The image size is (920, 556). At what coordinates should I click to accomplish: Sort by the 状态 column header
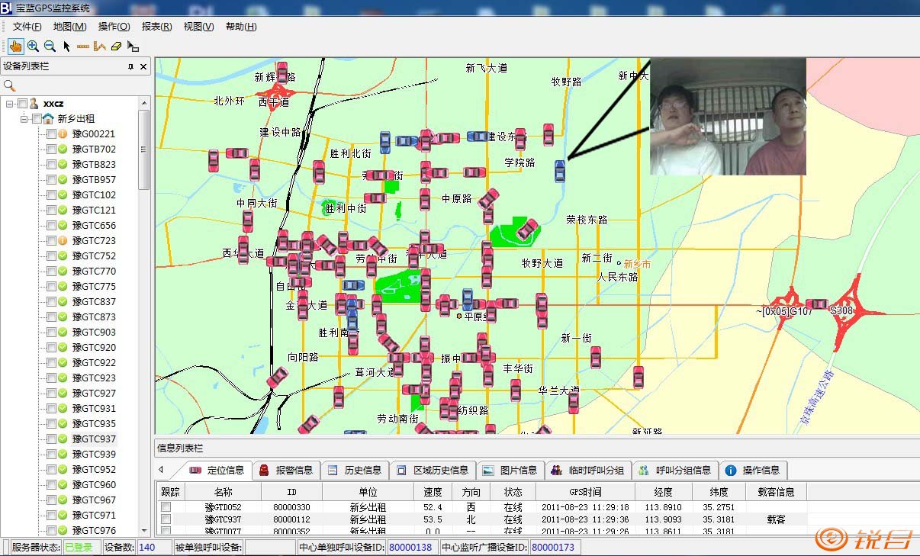513,492
